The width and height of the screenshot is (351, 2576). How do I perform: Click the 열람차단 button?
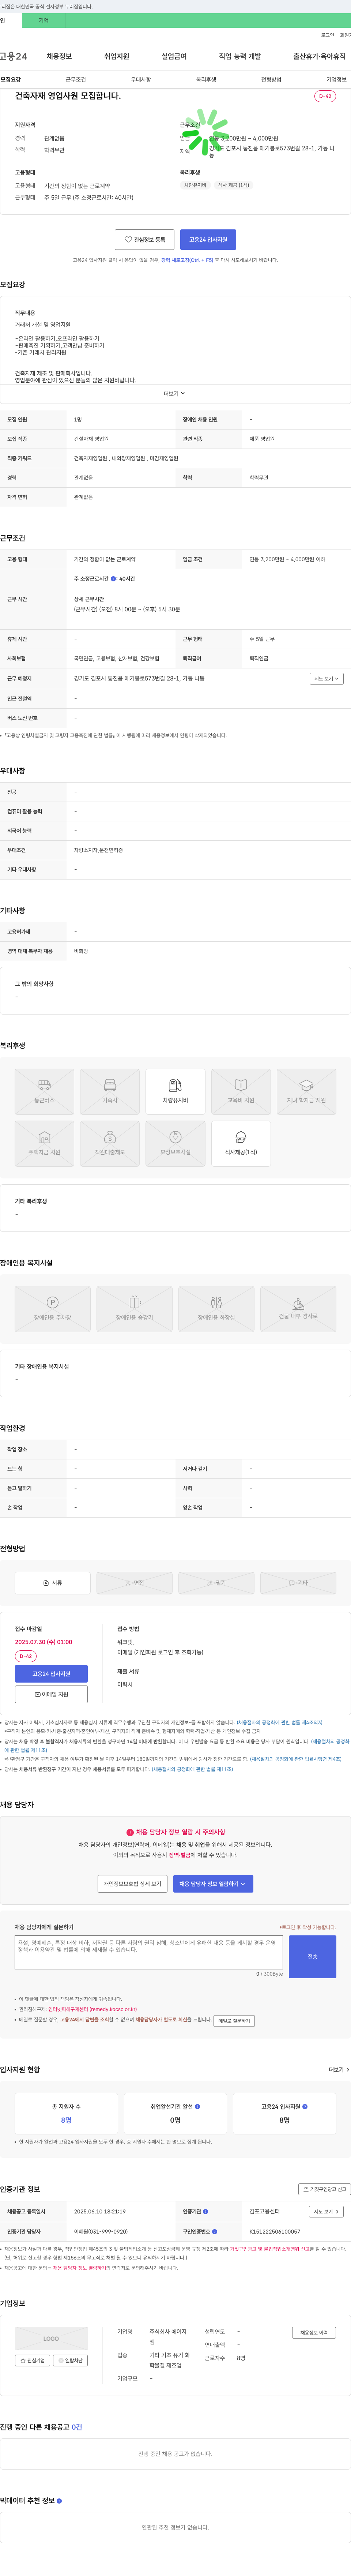(70, 2360)
